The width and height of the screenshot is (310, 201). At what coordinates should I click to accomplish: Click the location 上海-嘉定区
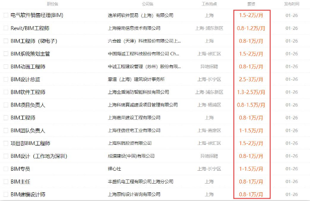[209, 130]
